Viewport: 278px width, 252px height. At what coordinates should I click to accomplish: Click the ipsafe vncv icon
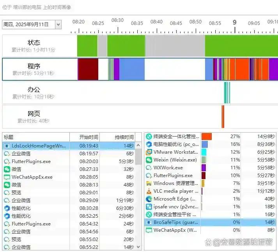(149, 207)
